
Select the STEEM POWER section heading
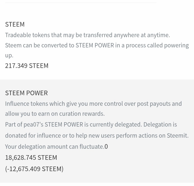coord(26,93)
